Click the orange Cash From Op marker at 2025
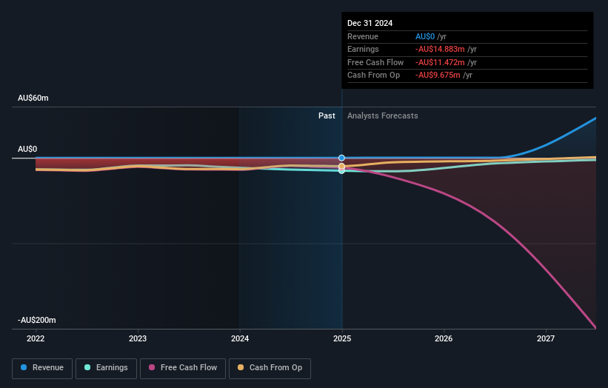Viewport: 608px width, 388px height. coord(341,167)
